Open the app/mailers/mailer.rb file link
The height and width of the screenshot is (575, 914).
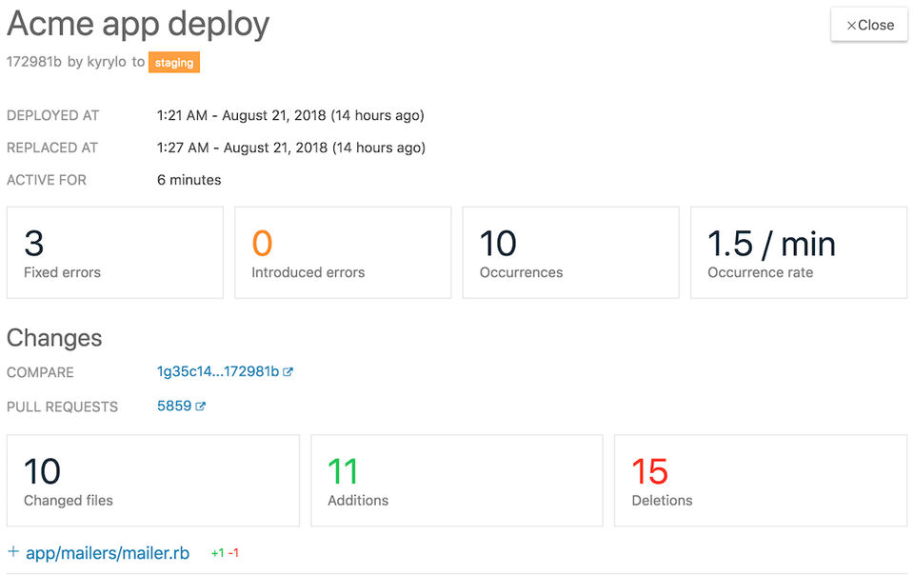click(108, 553)
